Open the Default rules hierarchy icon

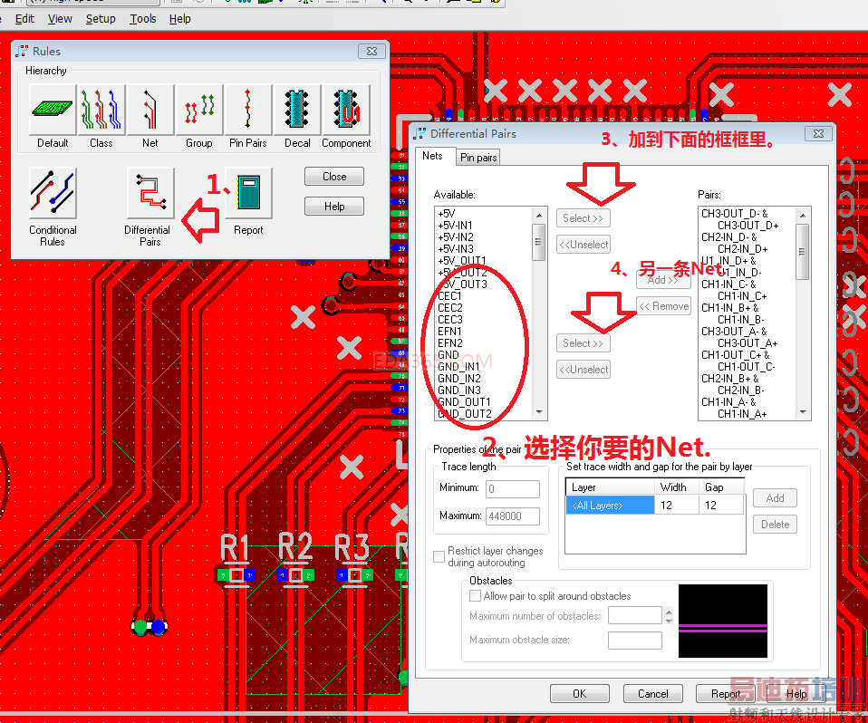click(x=53, y=109)
